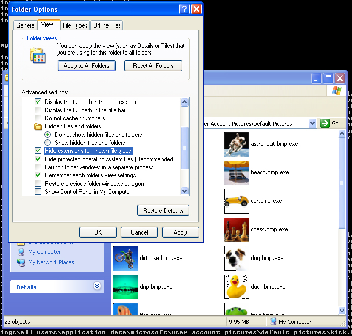Click the My Network Places icon in sidebar
The width and height of the screenshot is (352, 336).
pyautogui.click(x=21, y=262)
